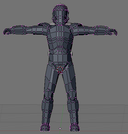Click the red-white 3D cursor circle at the pelvis
The width and height of the screenshot is (128, 134).
pyautogui.click(x=60, y=70)
